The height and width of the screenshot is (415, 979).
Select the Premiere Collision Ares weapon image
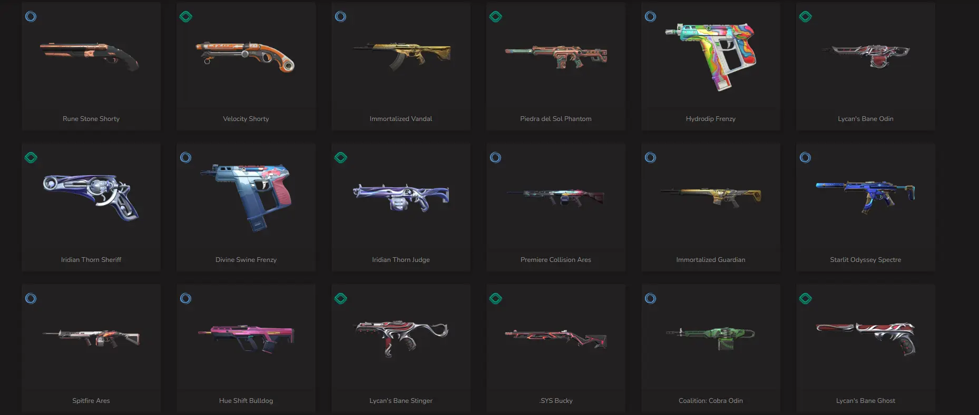pyautogui.click(x=556, y=197)
